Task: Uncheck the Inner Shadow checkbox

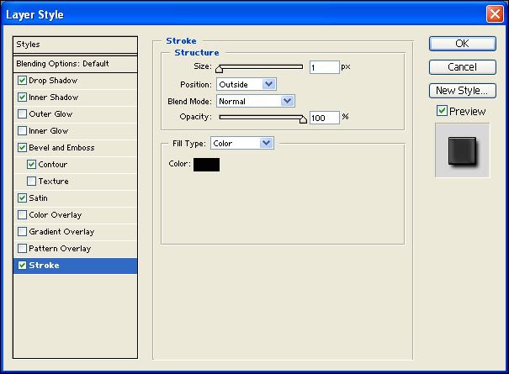Action: (22, 97)
